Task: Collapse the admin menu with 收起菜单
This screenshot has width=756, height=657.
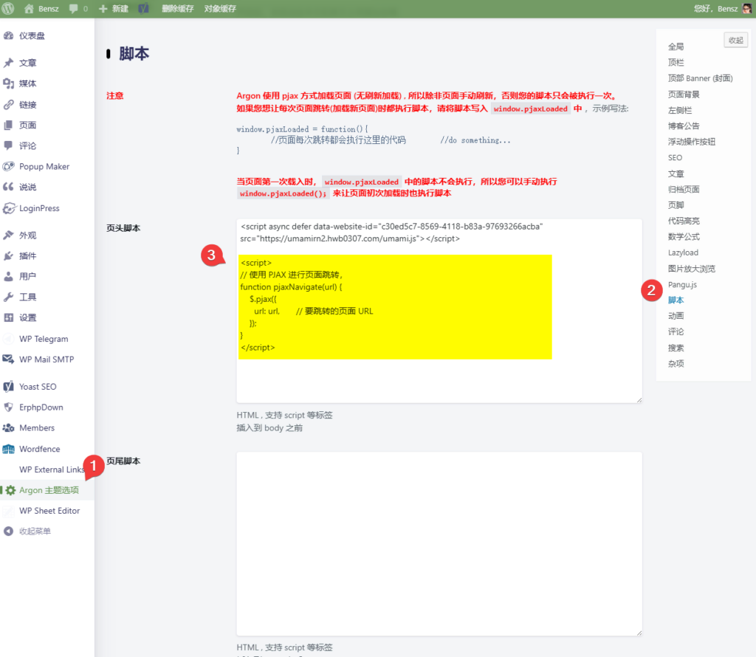Action: tap(35, 531)
